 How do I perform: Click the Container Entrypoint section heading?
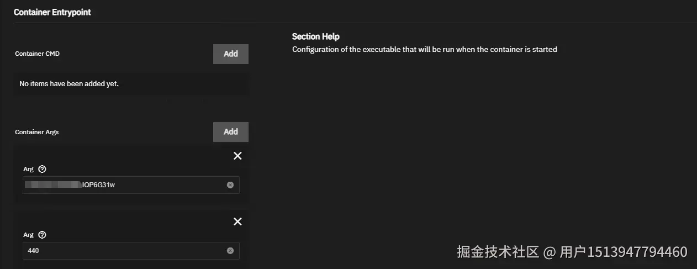52,12
